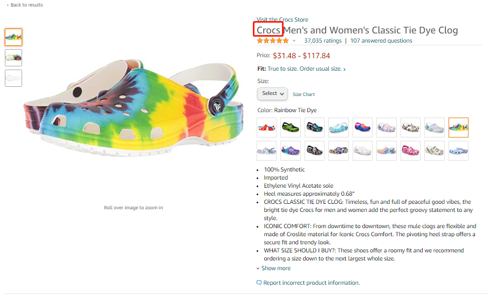Open the Size Select dropdown
This screenshot has width=489, height=295.
tap(272, 93)
